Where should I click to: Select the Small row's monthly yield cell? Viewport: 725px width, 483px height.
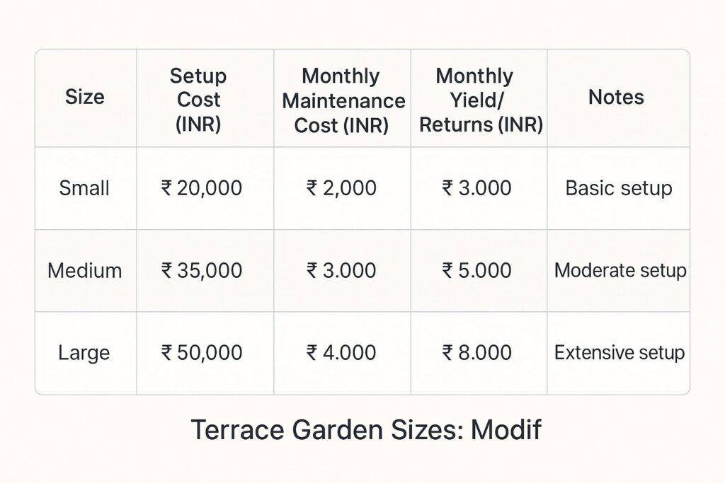coord(476,188)
